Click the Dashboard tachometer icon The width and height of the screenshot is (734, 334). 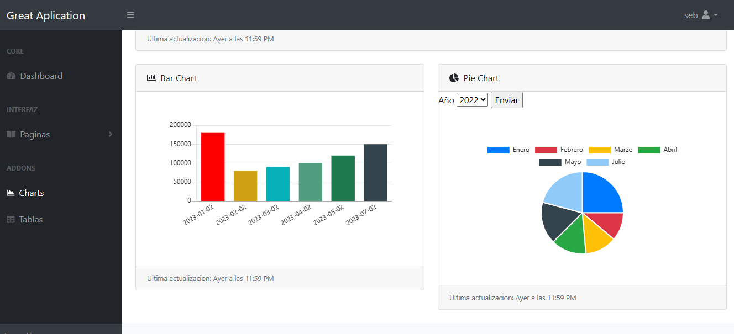pyautogui.click(x=11, y=76)
